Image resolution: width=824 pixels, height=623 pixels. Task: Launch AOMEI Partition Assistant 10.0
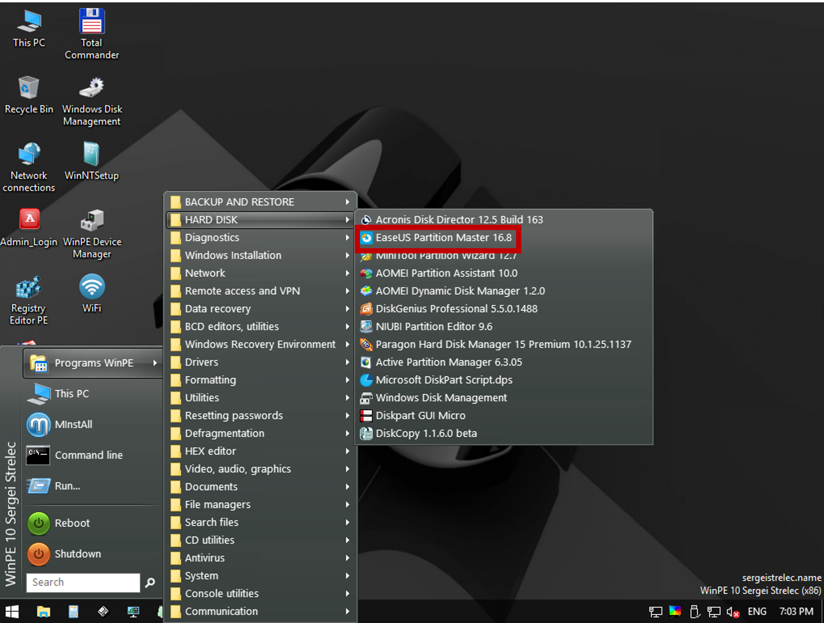coord(446,273)
